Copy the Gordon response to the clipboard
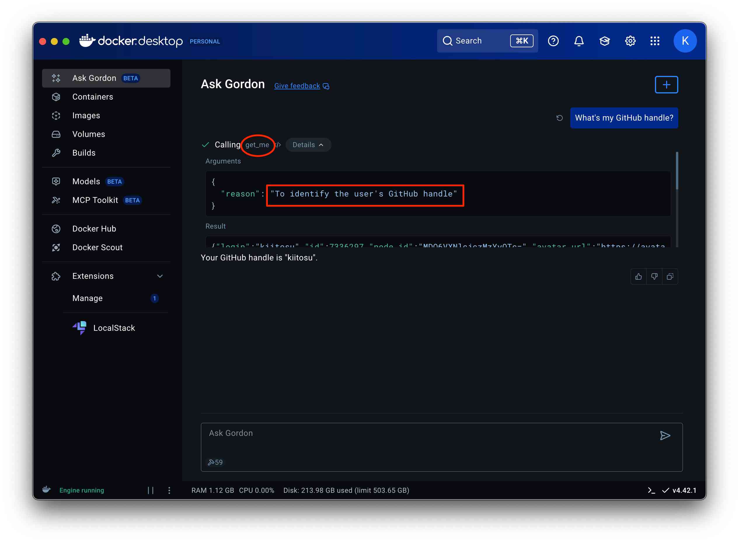Image resolution: width=739 pixels, height=543 pixels. click(x=670, y=276)
